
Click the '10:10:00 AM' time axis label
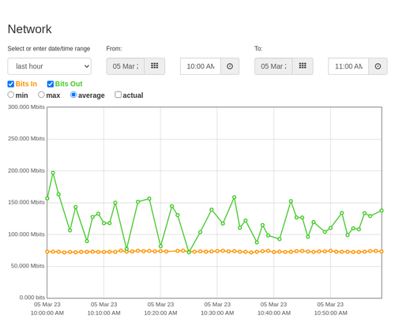pyautogui.click(x=103, y=313)
